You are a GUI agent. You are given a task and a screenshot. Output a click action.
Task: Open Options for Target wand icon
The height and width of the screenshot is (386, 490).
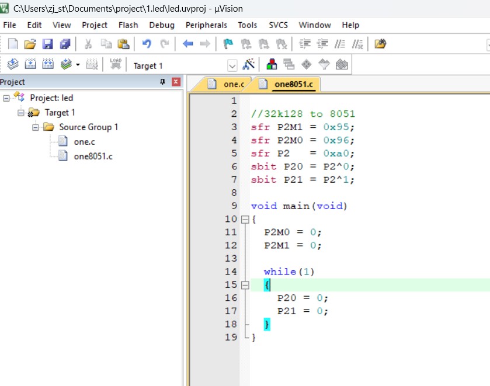[x=249, y=64]
